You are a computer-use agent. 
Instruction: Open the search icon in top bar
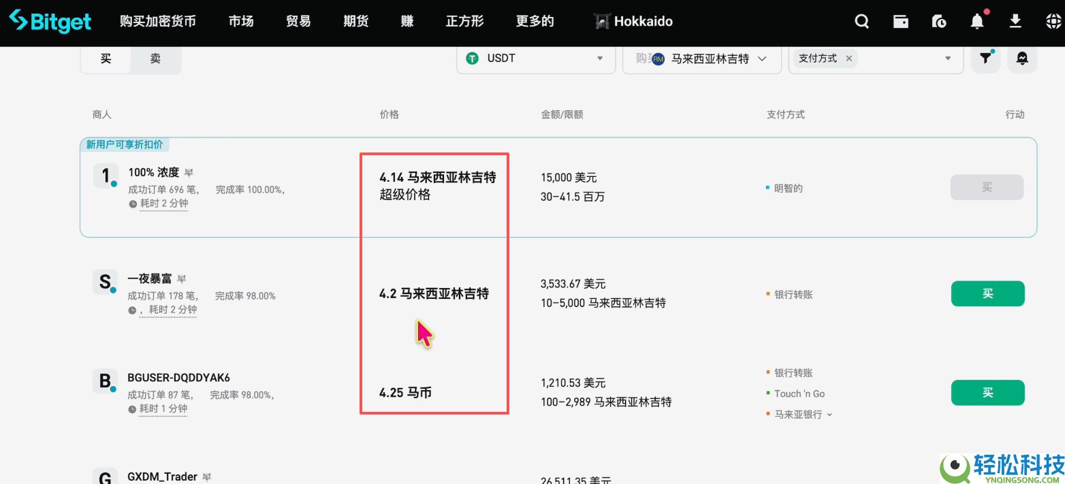[x=861, y=21]
